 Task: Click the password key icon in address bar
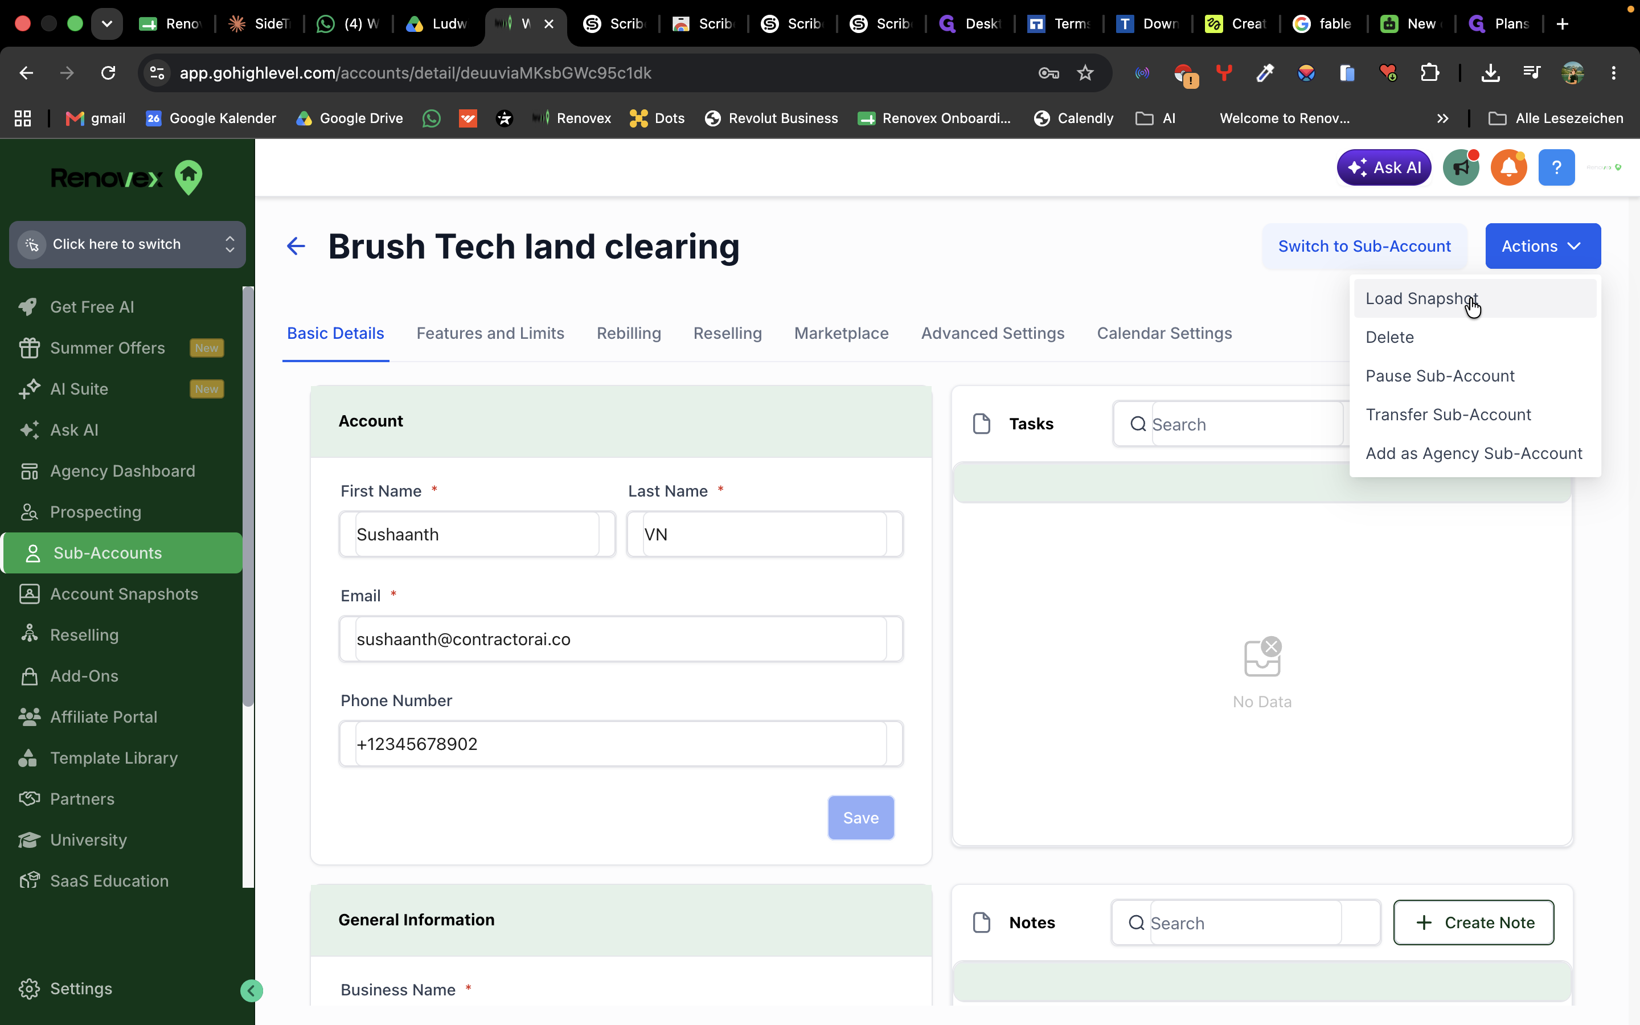click(x=1048, y=72)
